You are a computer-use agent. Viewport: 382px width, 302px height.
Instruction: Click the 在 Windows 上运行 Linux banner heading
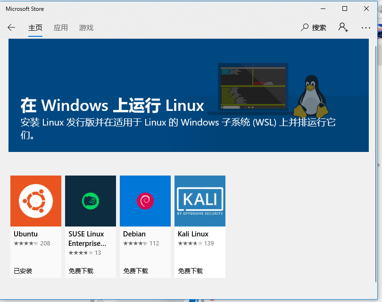pyautogui.click(x=112, y=106)
